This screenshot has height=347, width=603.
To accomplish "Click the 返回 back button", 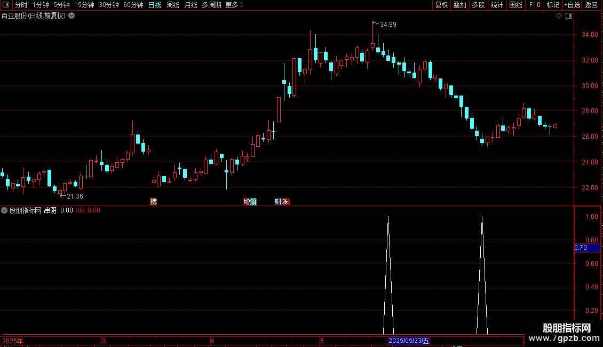I will click(x=591, y=5).
